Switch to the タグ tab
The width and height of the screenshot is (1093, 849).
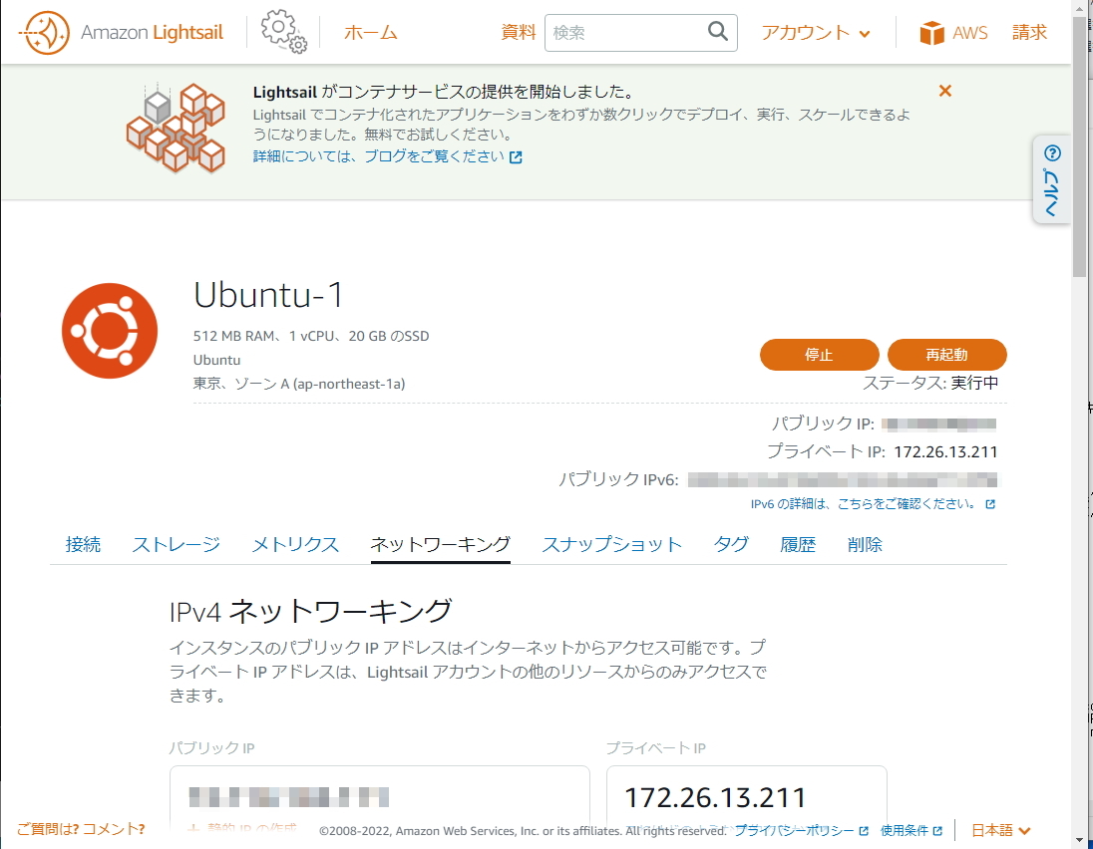731,544
